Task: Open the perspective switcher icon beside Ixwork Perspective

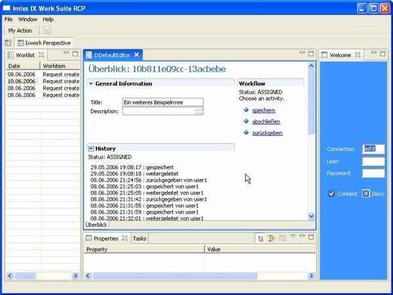Action: point(8,43)
